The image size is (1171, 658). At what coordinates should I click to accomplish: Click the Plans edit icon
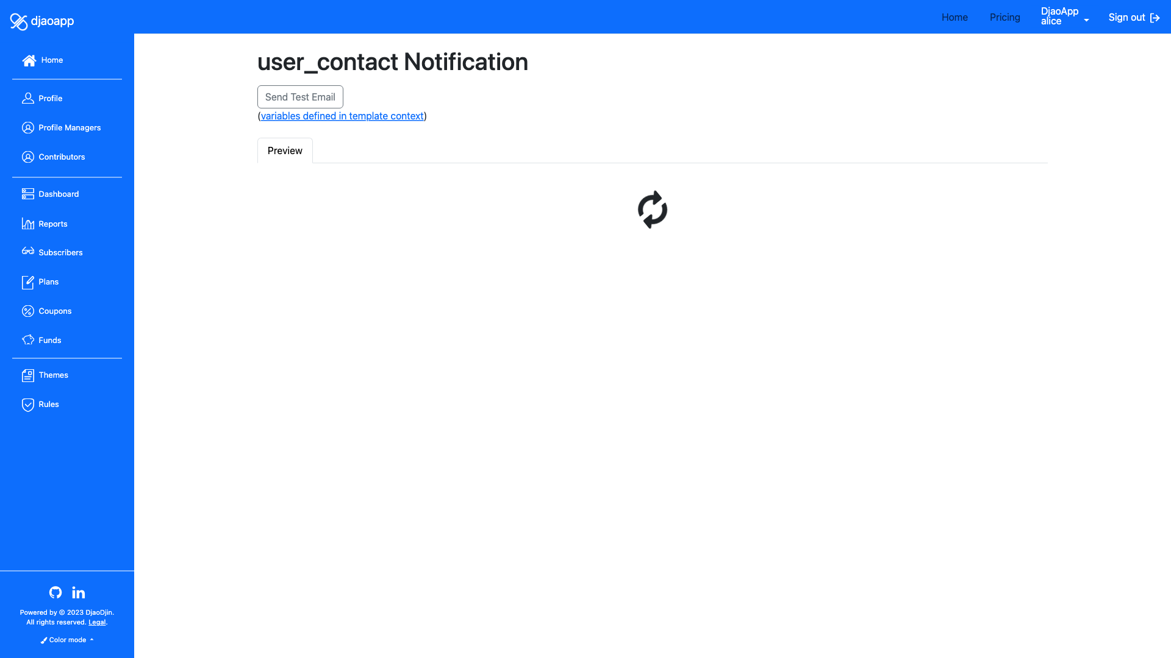tap(28, 282)
